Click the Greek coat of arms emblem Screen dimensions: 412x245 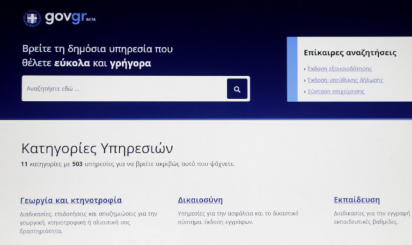point(32,18)
